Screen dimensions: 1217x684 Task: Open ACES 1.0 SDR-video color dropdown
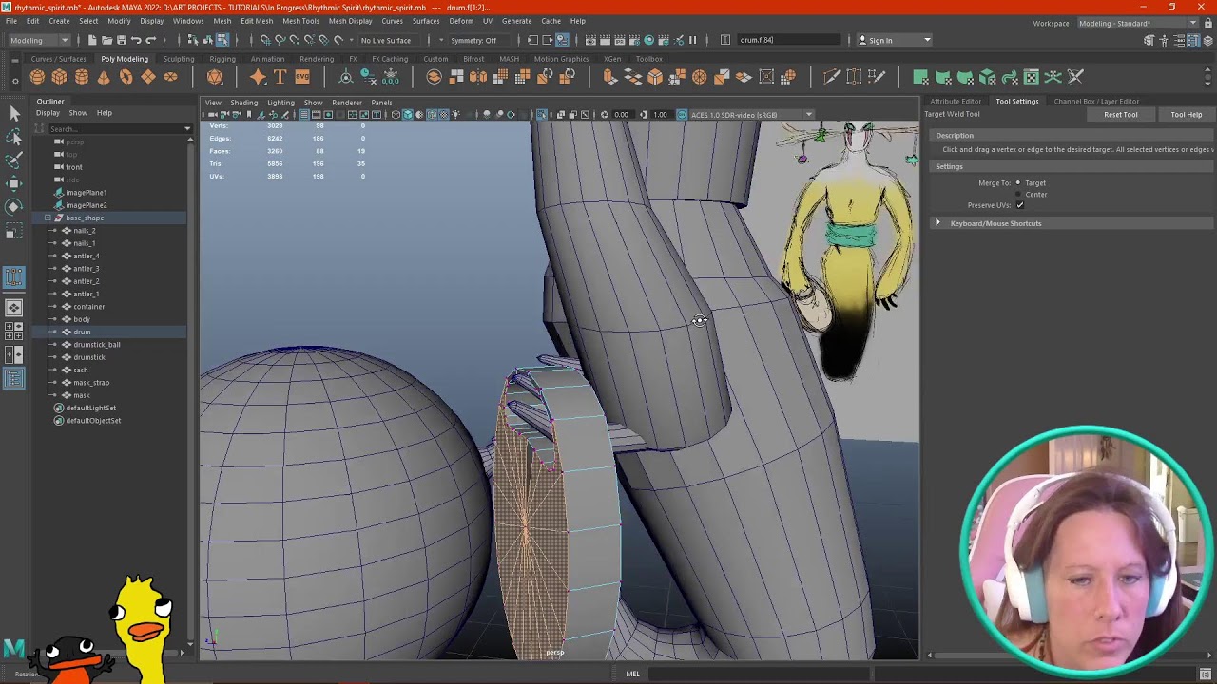coord(751,115)
